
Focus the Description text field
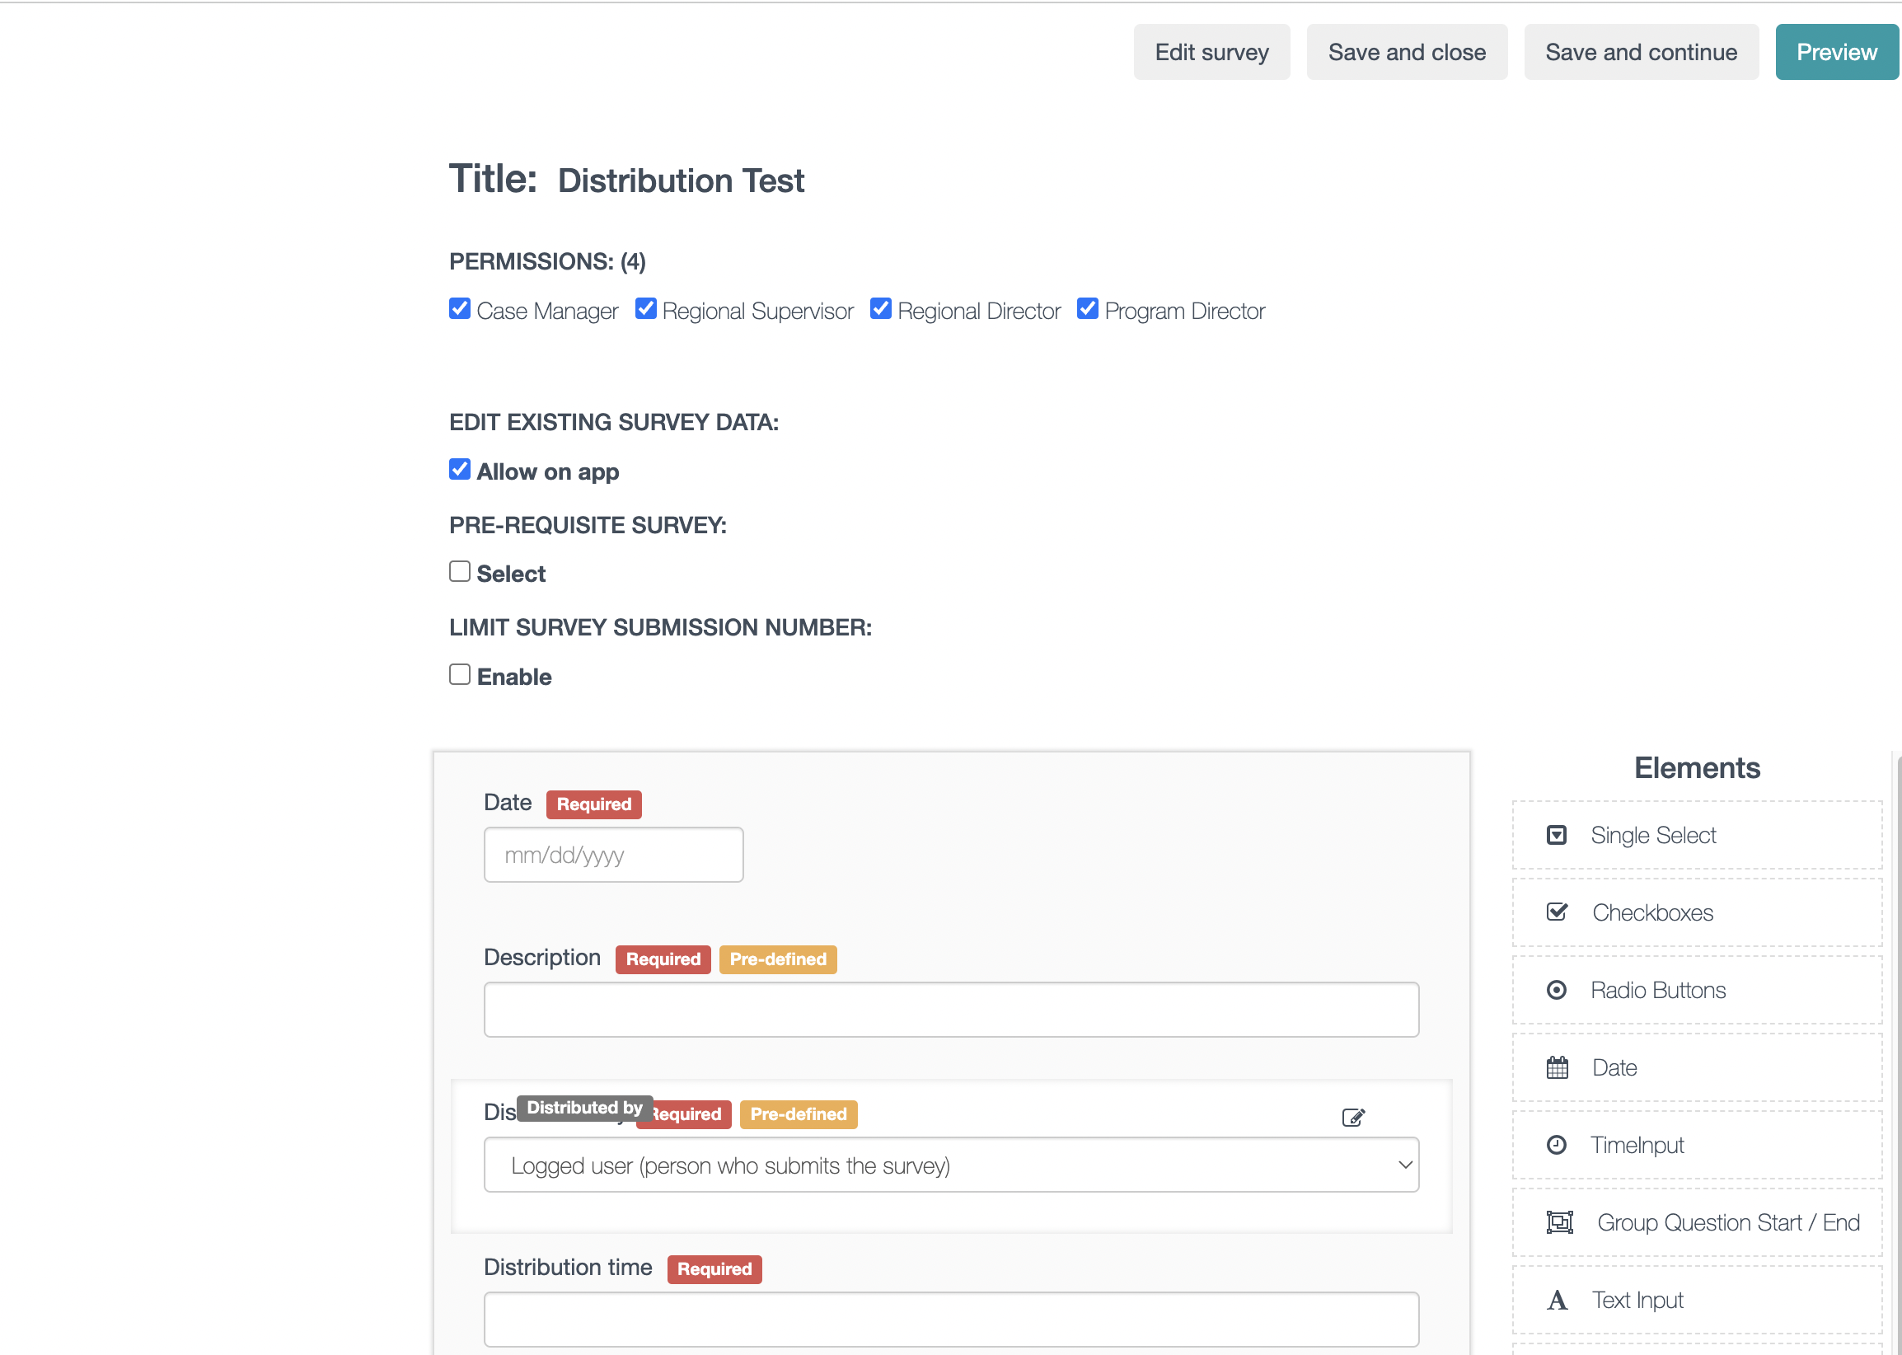[950, 1010]
